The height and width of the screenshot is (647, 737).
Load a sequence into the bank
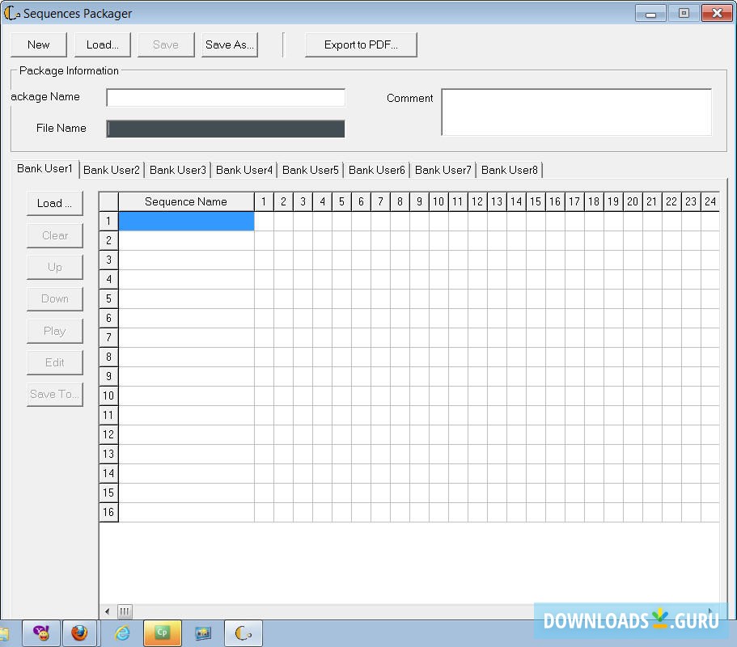pos(55,204)
